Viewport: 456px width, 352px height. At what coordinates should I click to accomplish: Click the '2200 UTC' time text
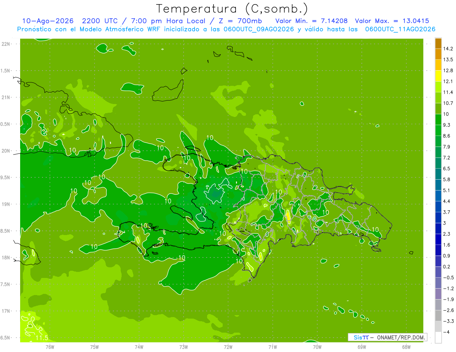click(100, 21)
